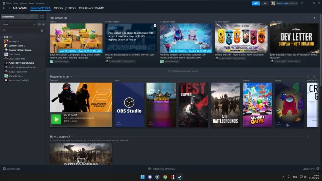
Task: Select Crab Game in game list
Action: click(14, 54)
